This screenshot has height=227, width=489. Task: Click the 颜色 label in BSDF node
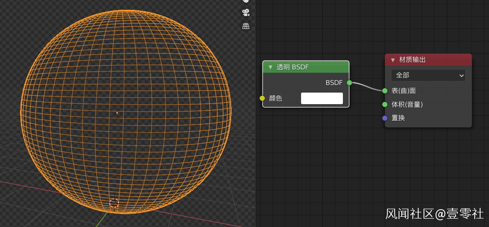[276, 98]
